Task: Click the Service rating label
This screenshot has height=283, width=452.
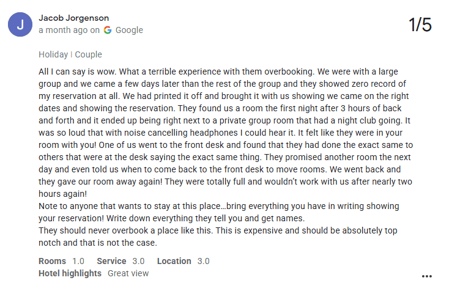Action: pyautogui.click(x=111, y=261)
